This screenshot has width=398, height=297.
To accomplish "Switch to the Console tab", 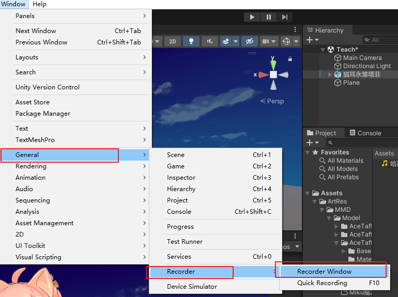I will [365, 133].
